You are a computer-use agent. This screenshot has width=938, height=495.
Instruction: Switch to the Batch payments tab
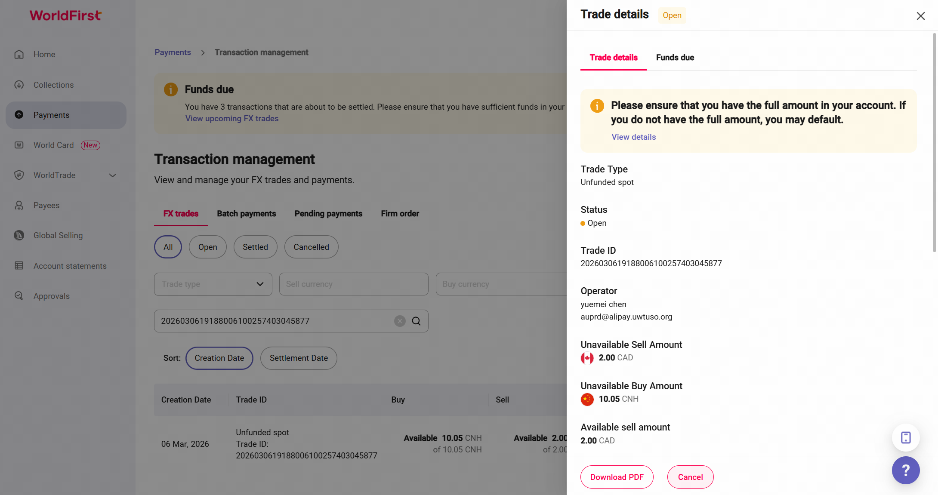(246, 214)
